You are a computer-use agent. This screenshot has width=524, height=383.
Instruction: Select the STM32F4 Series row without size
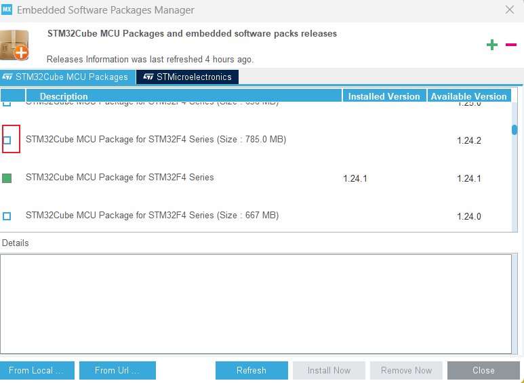pos(256,178)
